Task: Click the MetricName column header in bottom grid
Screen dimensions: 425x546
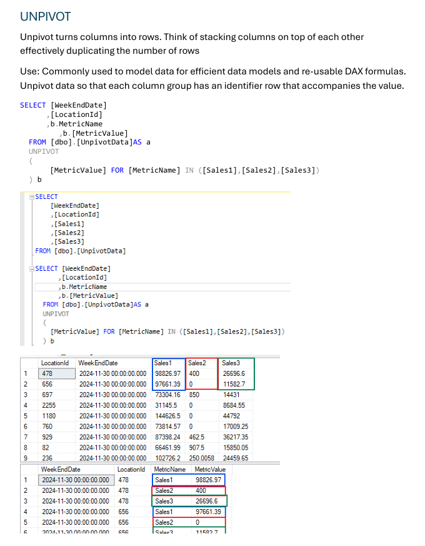Action: click(x=169, y=469)
